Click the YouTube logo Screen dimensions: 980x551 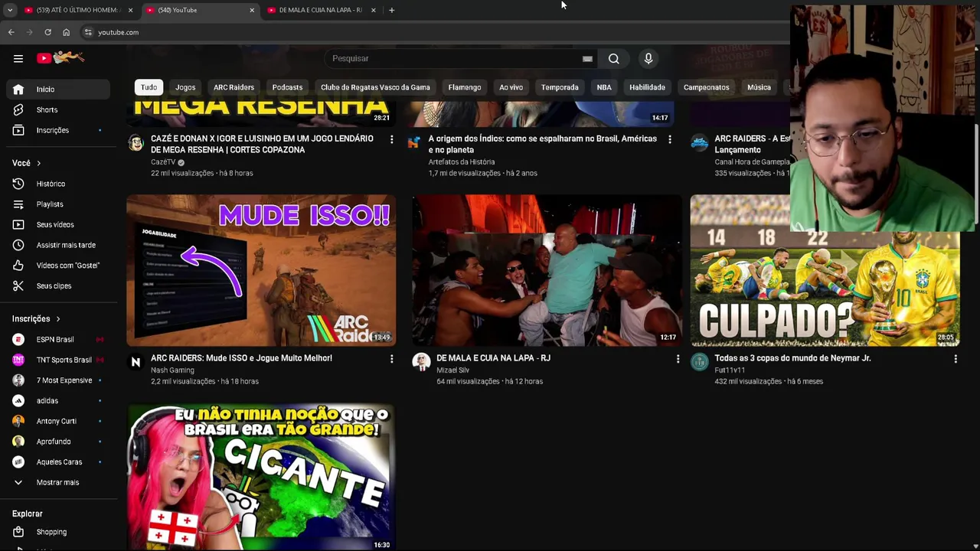click(60, 57)
